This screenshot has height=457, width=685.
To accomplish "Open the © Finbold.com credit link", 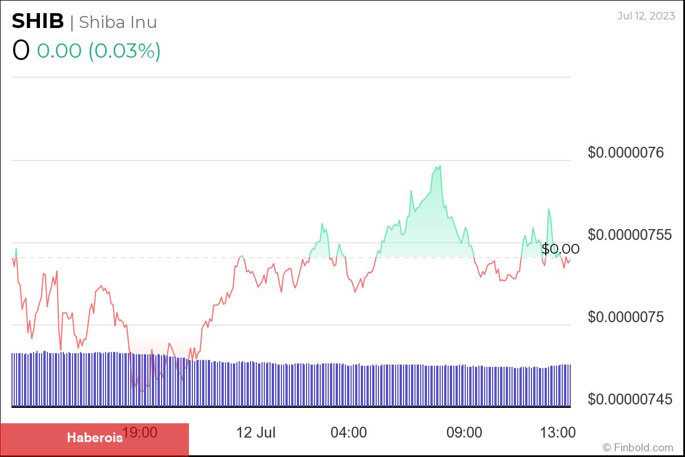I will 638,447.
